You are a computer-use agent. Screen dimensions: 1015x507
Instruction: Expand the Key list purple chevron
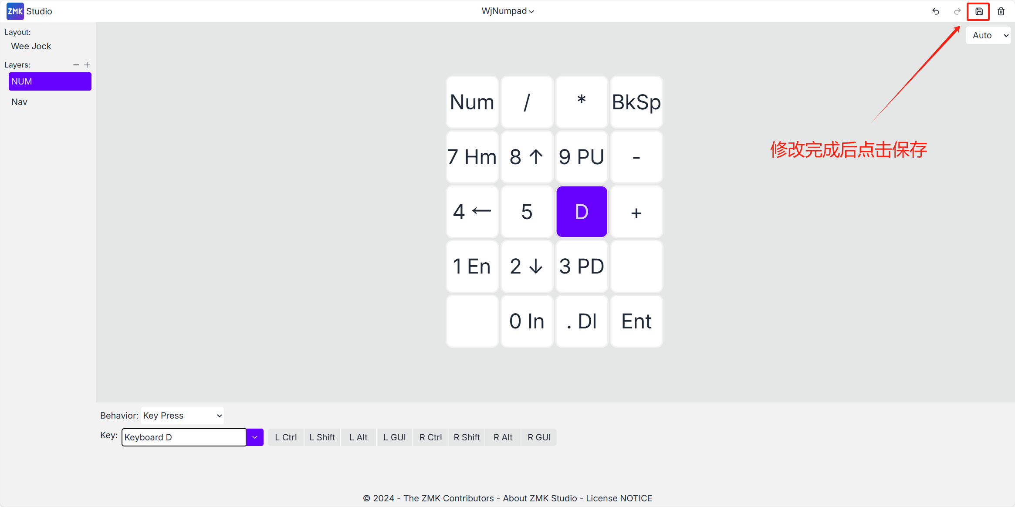[255, 437]
